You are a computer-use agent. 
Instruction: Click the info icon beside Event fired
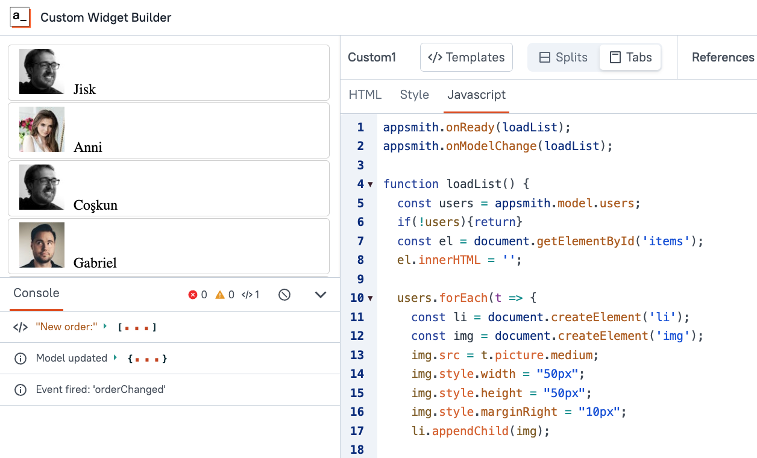[20, 390]
